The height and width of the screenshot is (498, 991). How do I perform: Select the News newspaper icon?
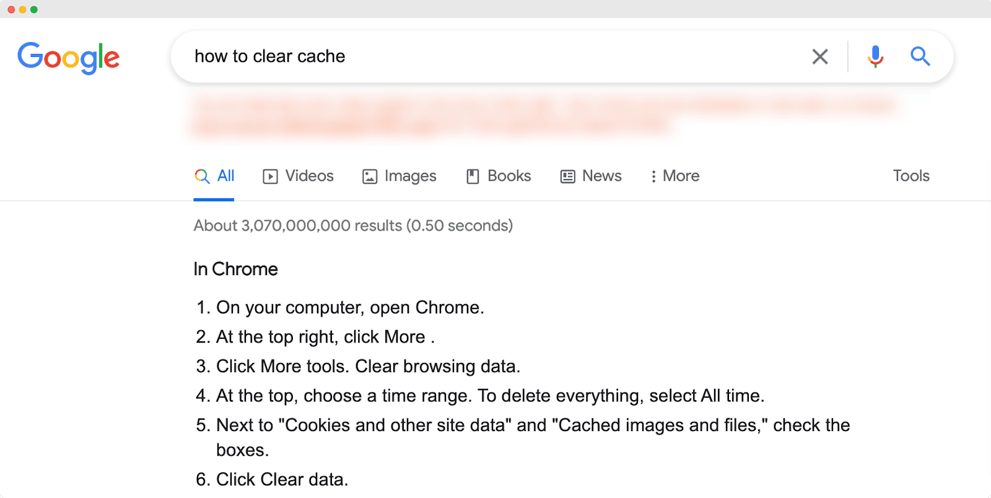[x=566, y=176]
